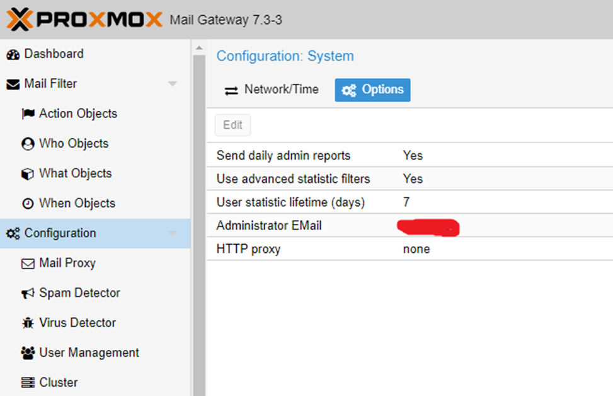
Task: Select Use advanced statistic filters row
Action: [x=410, y=179]
